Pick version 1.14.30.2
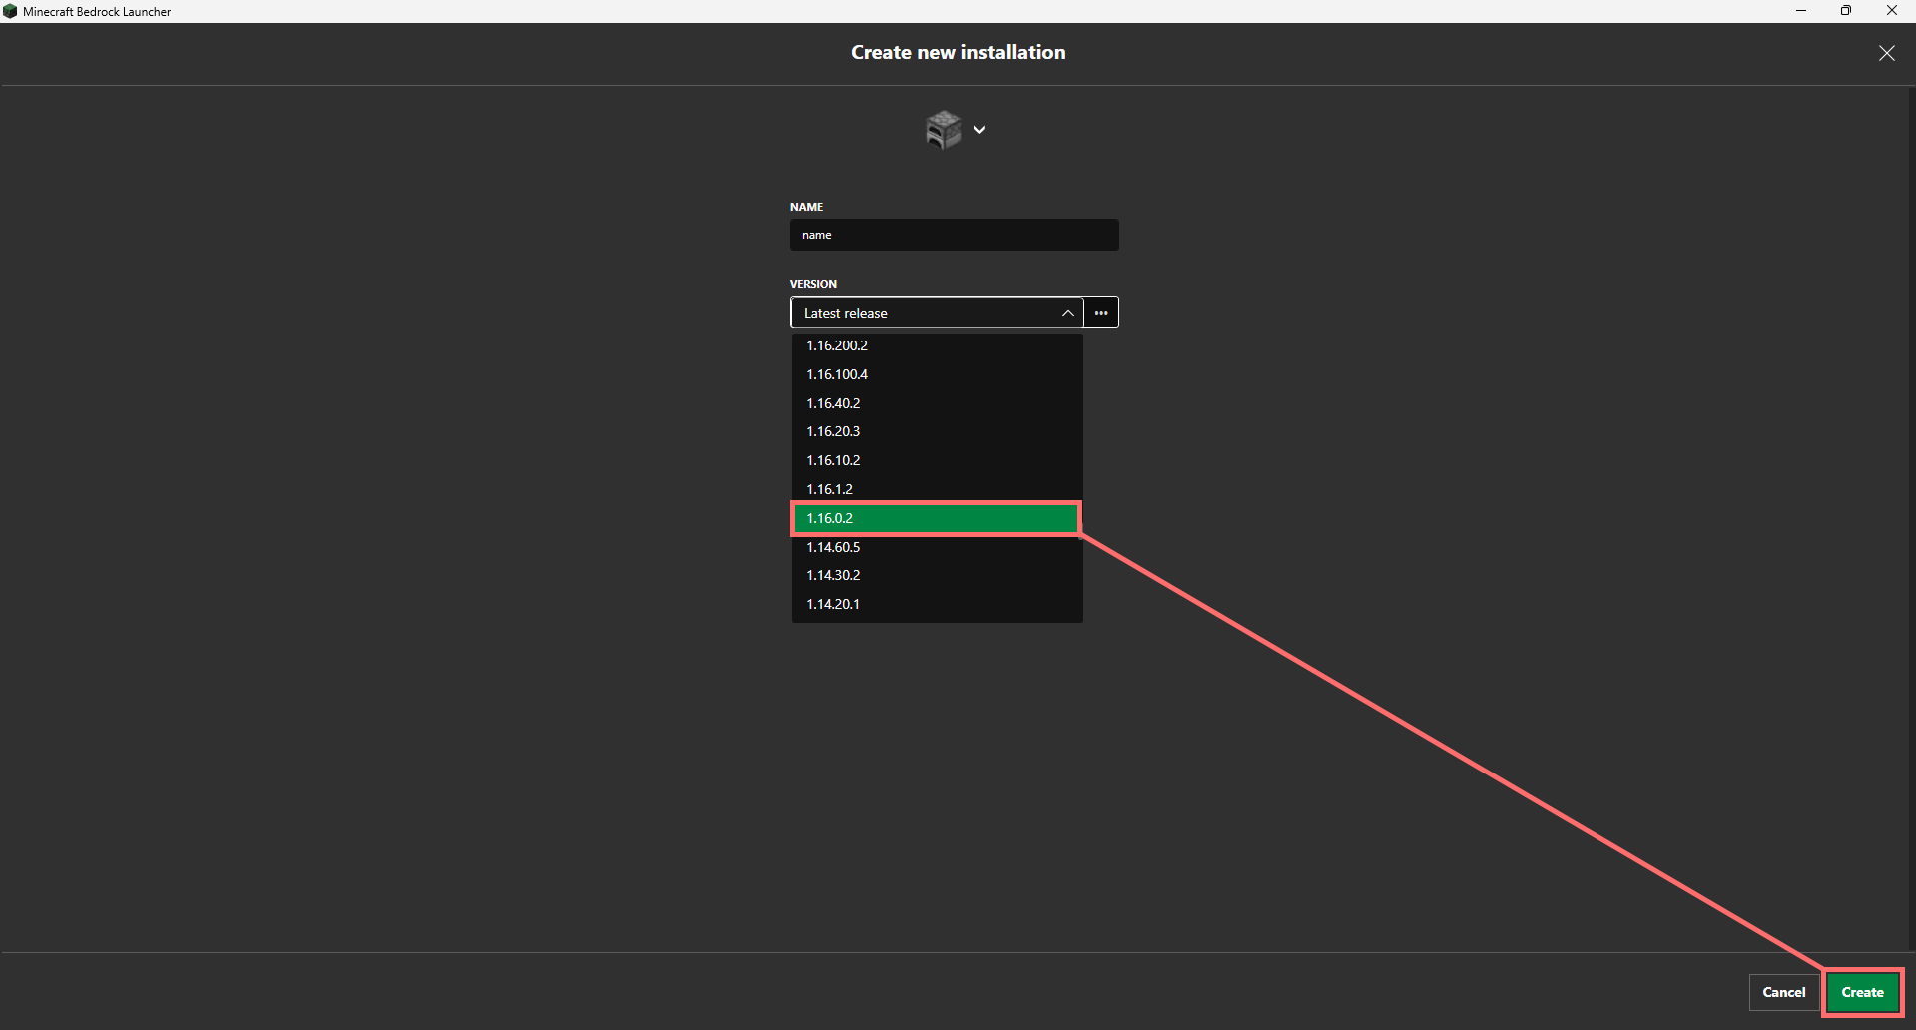 pos(937,575)
